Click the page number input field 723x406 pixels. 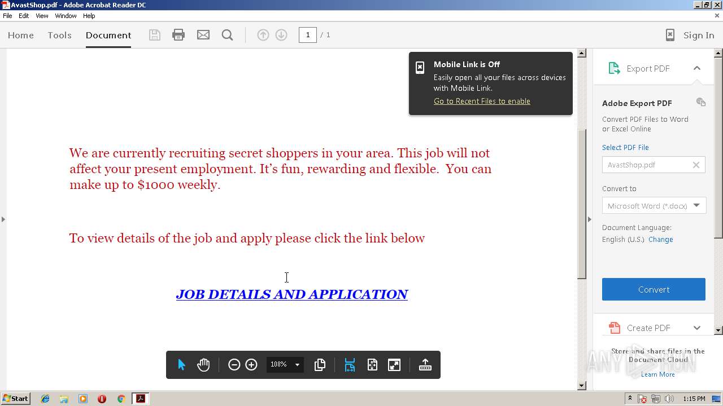tap(308, 35)
